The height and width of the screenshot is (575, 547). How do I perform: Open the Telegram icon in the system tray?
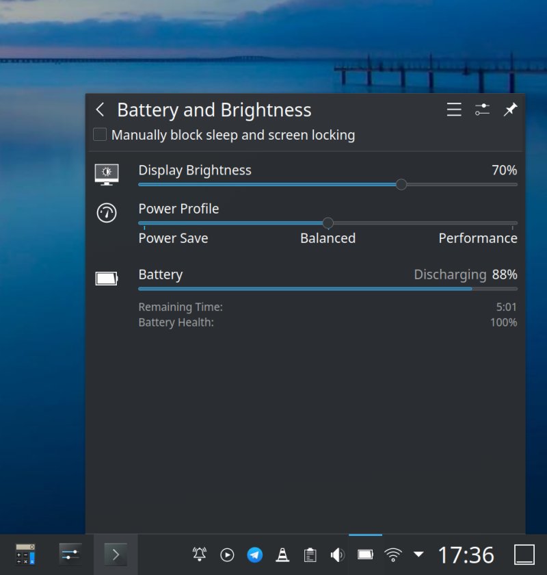pos(255,554)
